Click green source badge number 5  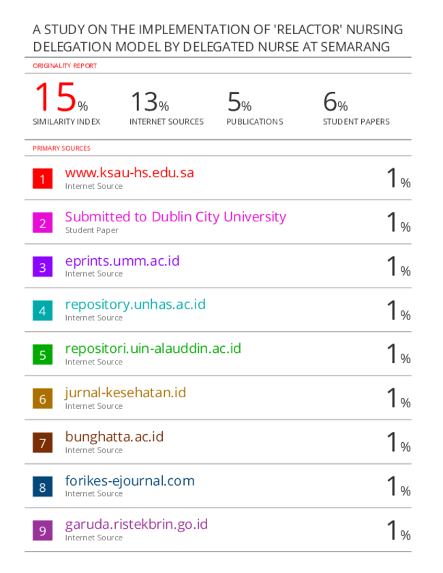click(42, 355)
